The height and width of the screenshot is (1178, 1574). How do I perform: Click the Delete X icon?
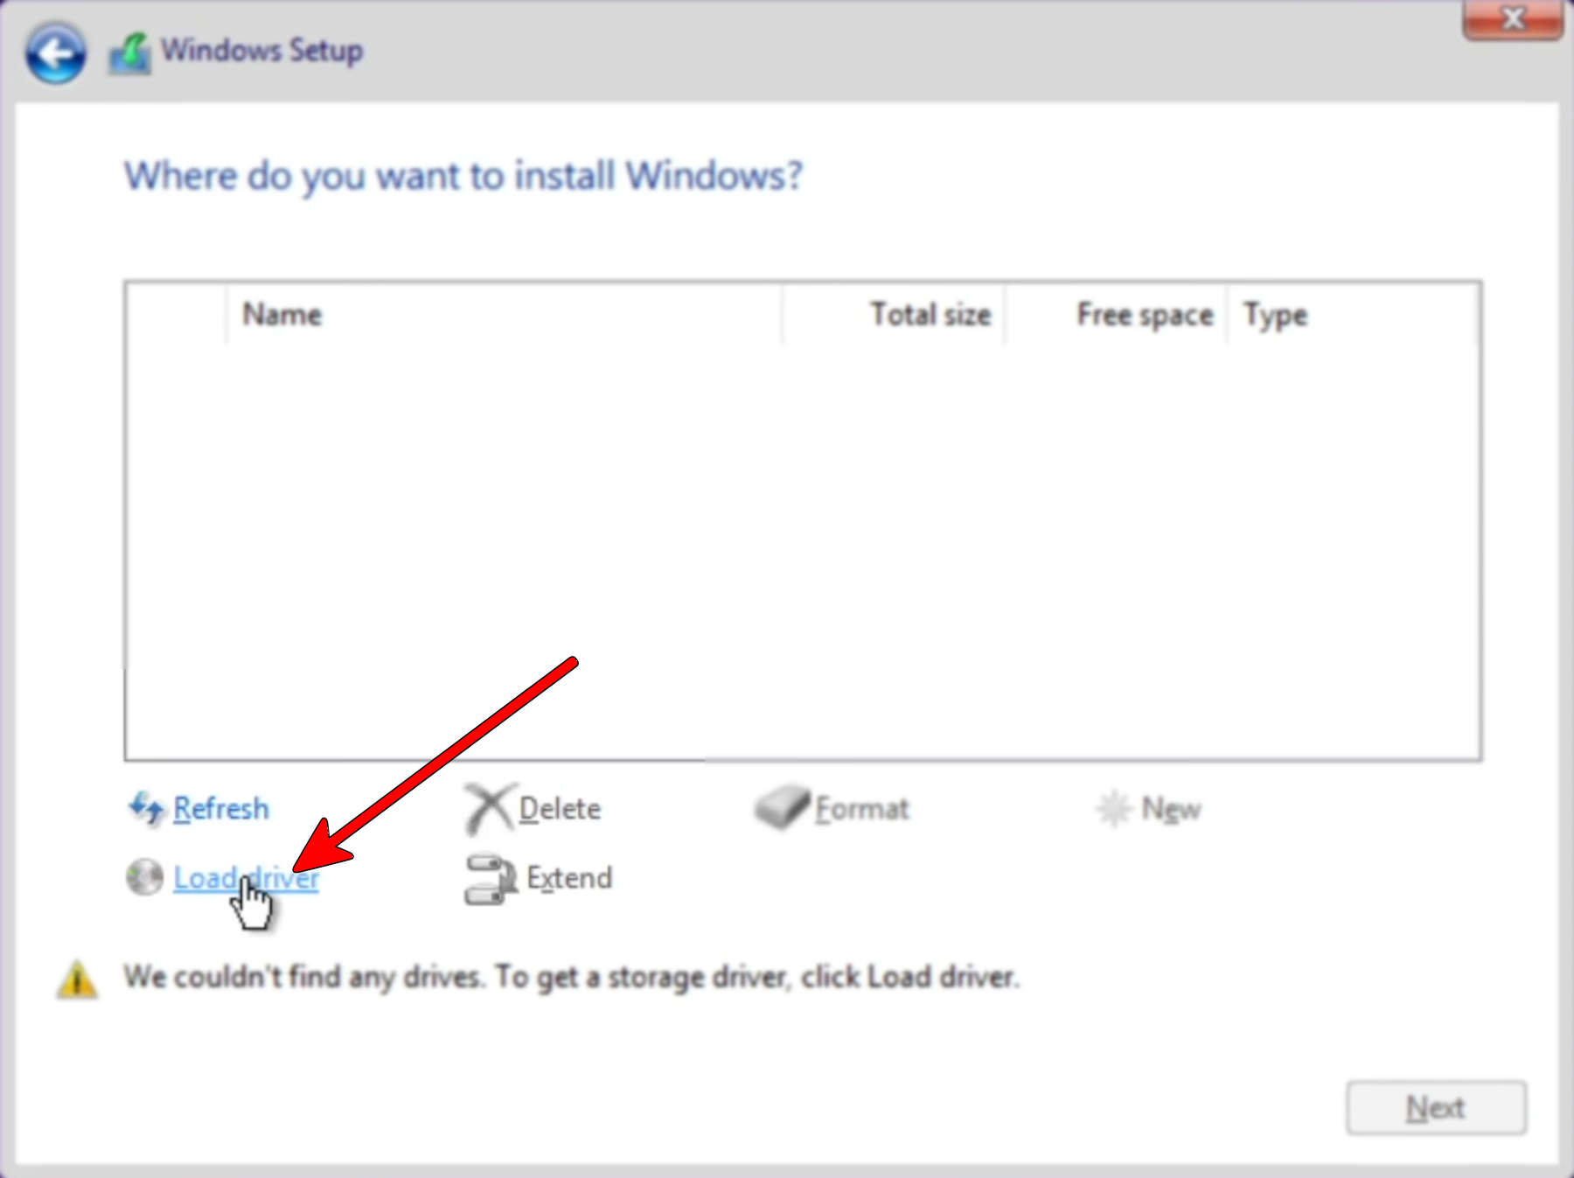click(488, 806)
